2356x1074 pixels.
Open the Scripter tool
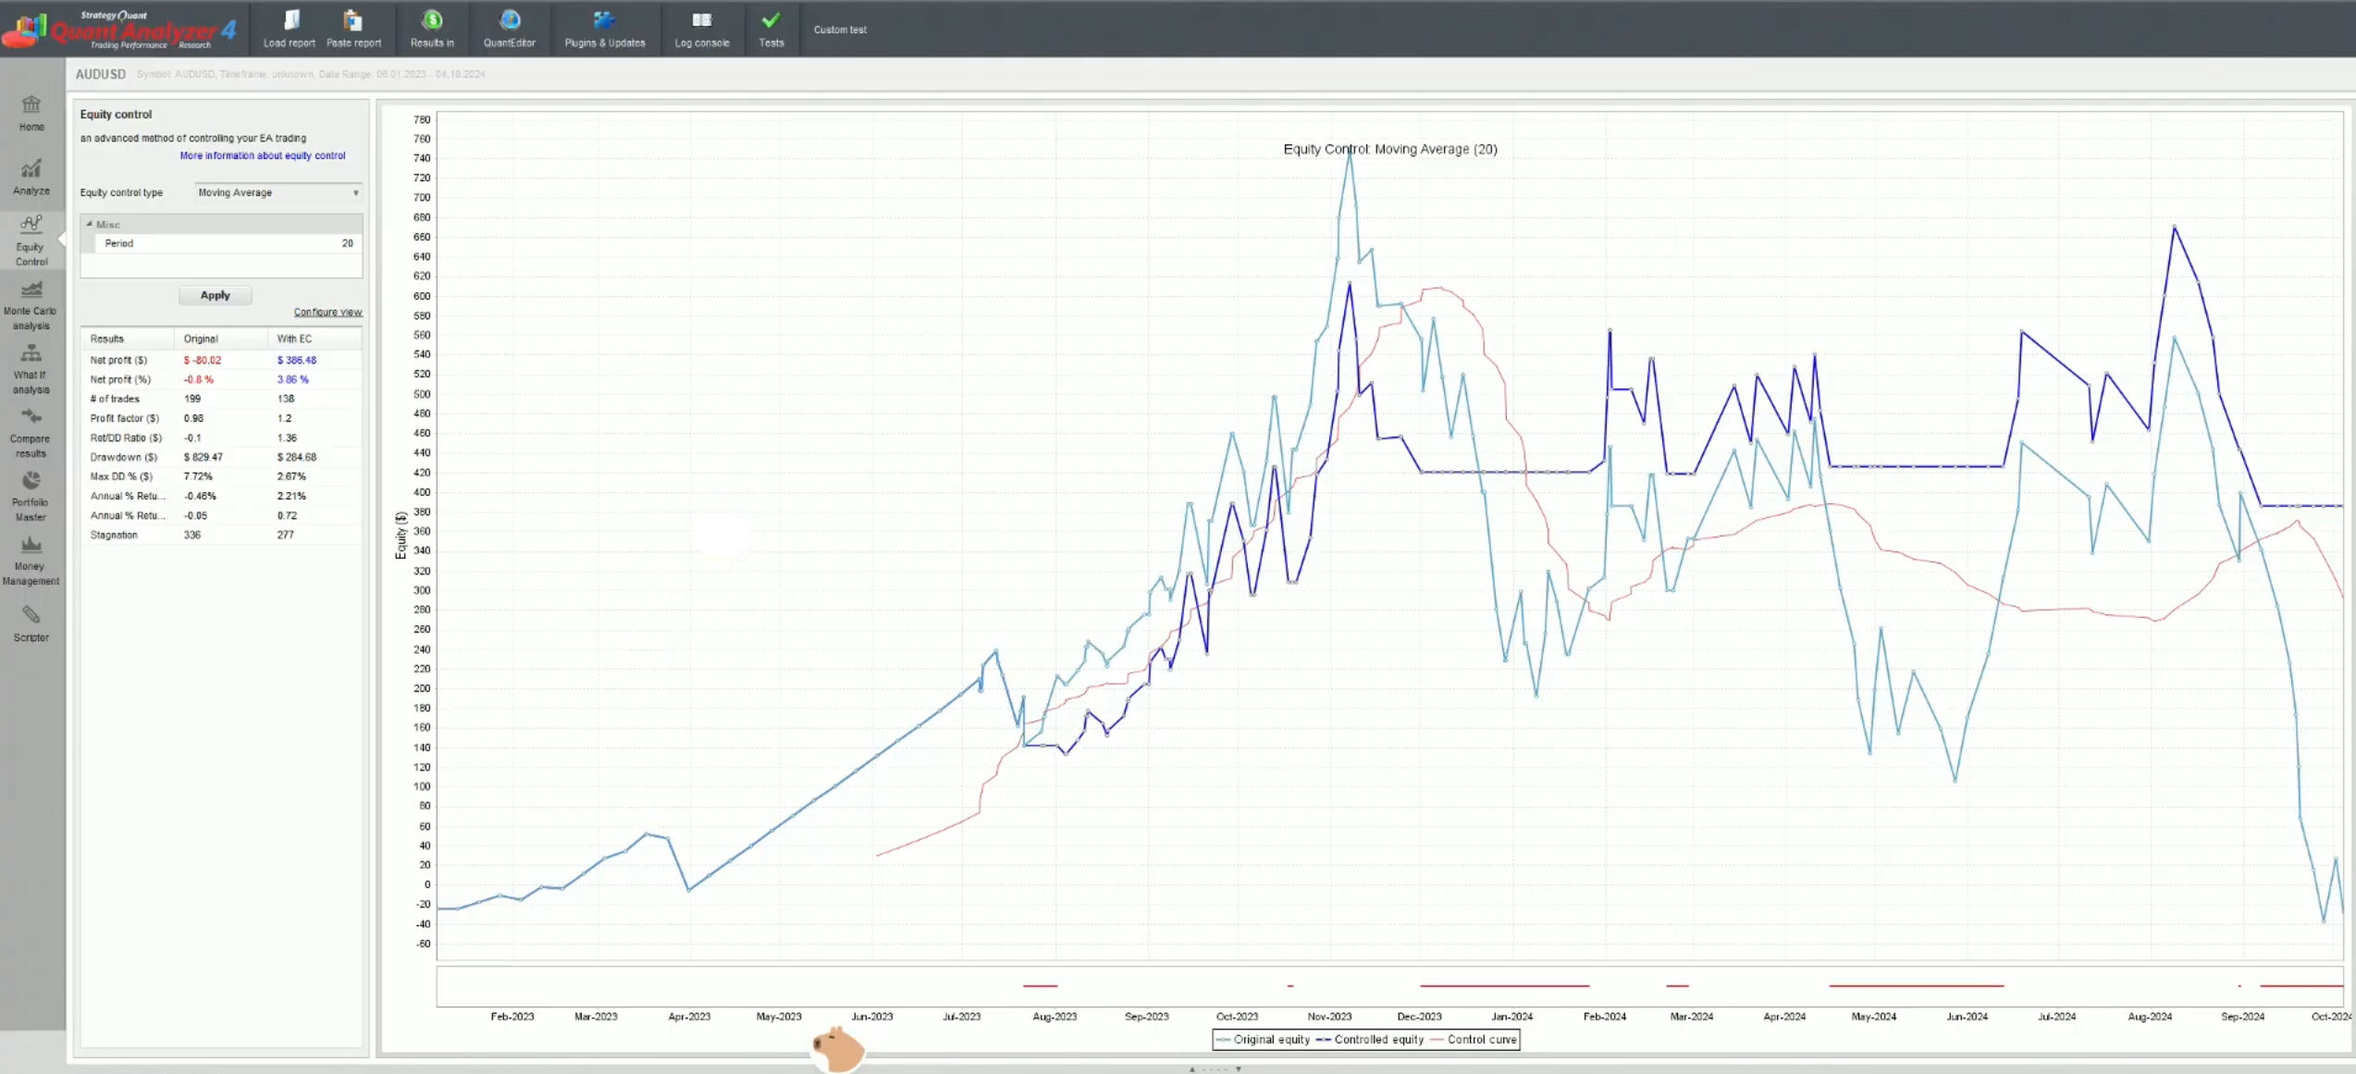coord(31,623)
